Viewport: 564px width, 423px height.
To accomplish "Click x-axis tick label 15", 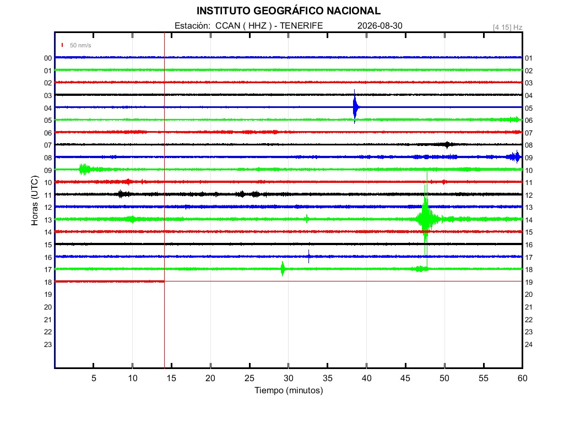I will pos(171,378).
